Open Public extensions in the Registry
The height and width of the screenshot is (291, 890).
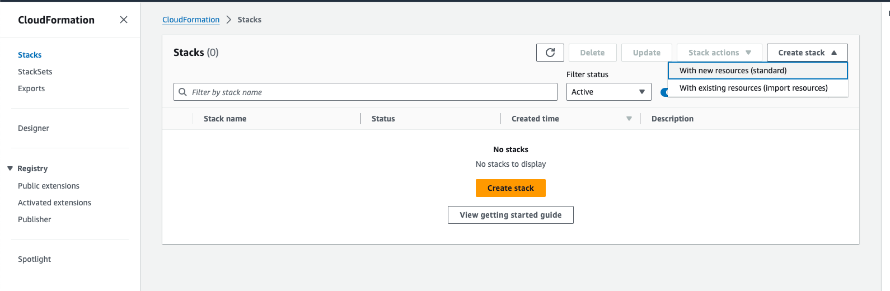click(x=49, y=186)
